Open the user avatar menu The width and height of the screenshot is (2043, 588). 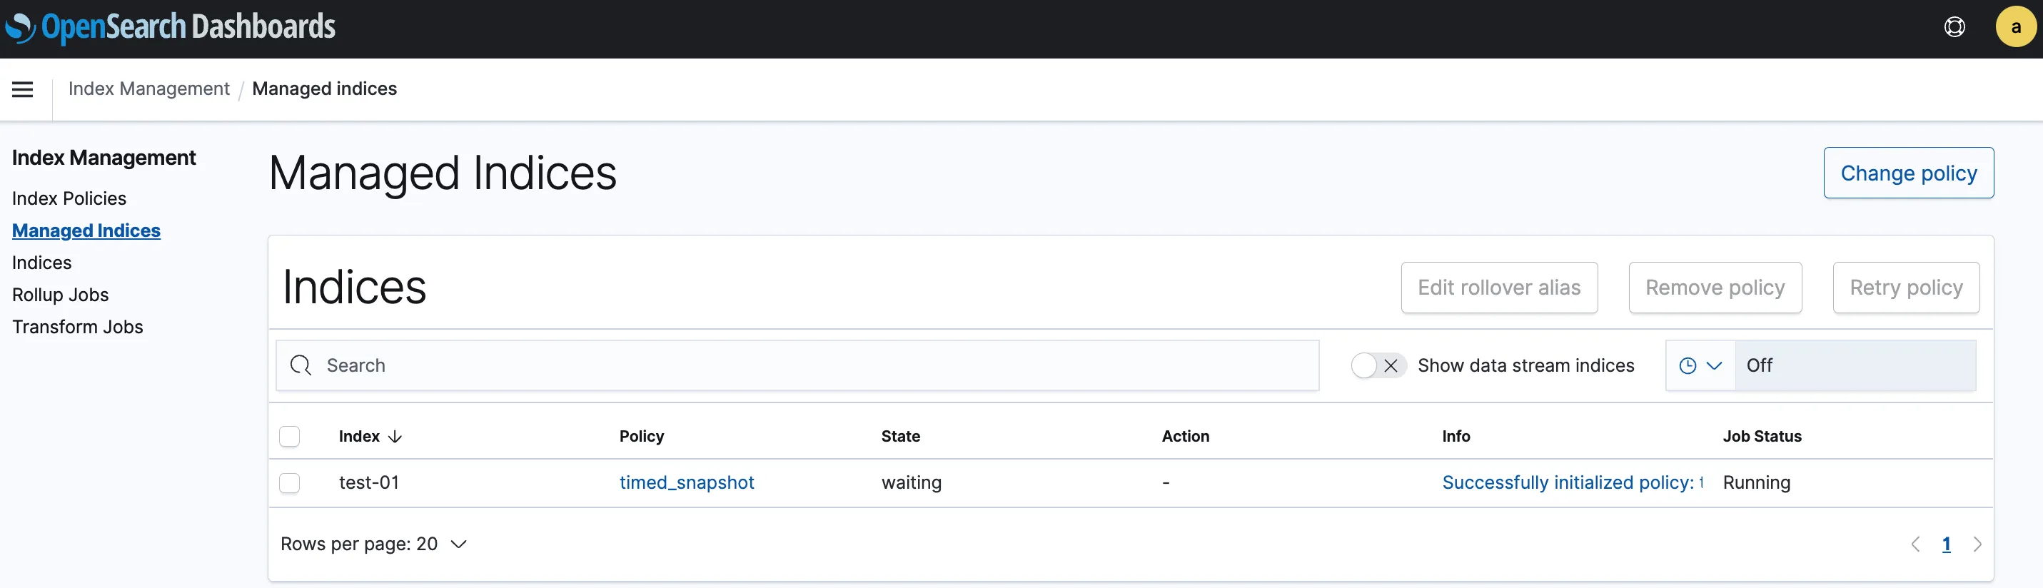click(2015, 28)
